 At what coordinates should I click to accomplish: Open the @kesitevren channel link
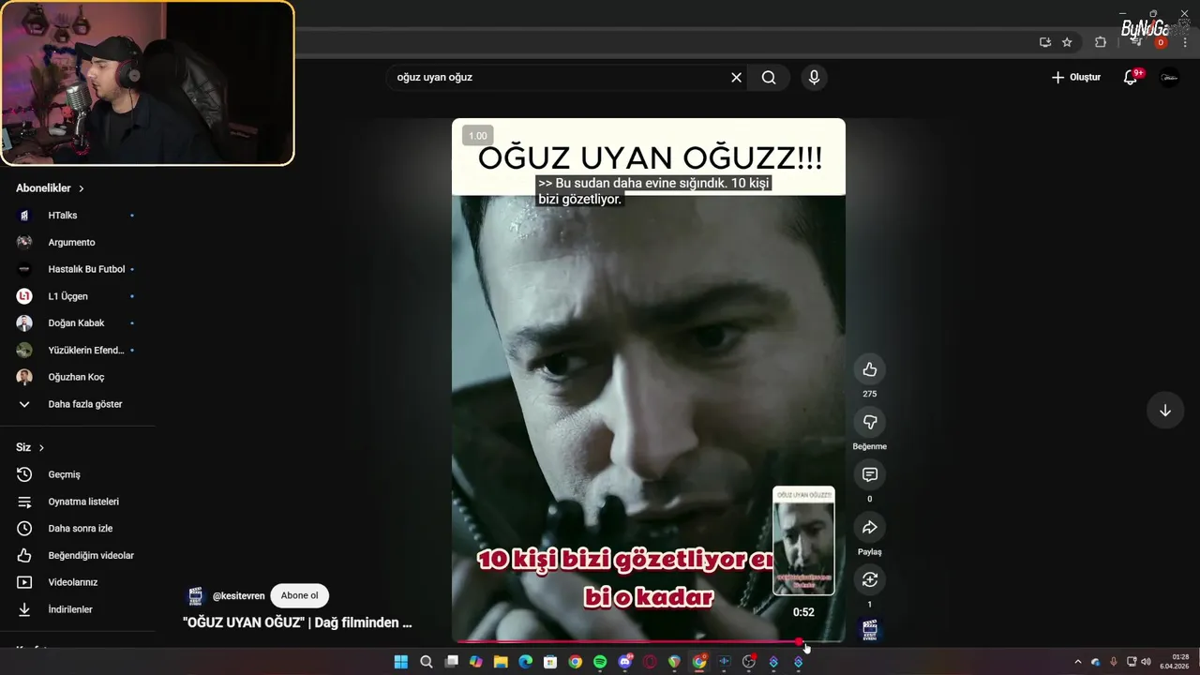[239, 596]
